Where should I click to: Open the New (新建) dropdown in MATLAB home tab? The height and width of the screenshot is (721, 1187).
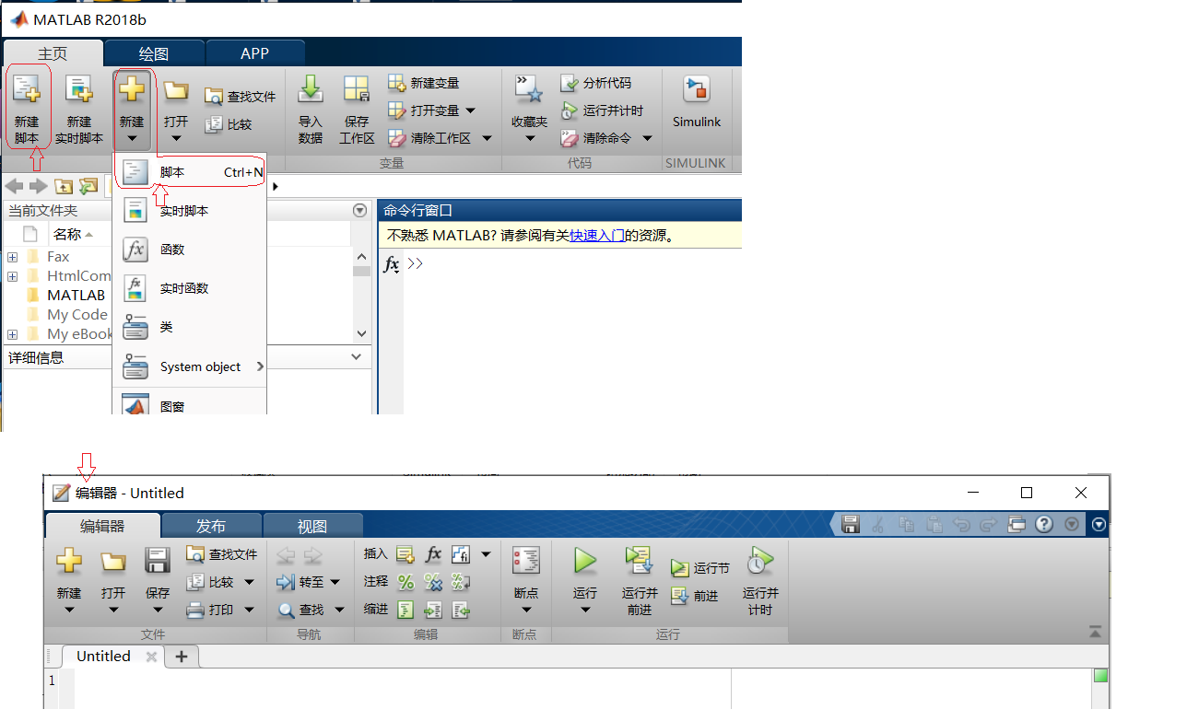(132, 140)
